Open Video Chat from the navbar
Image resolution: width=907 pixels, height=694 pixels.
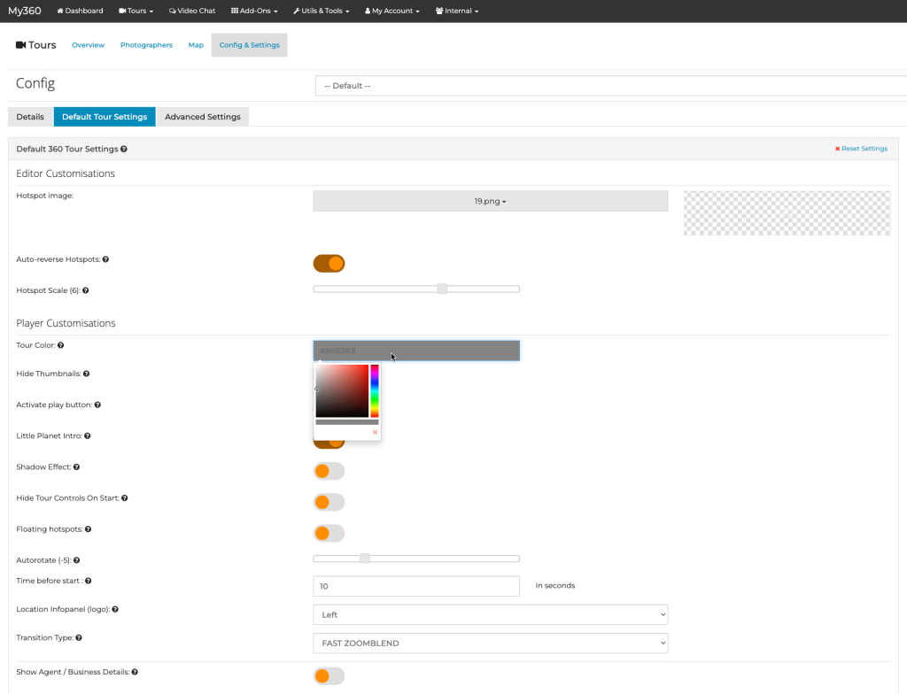192,11
